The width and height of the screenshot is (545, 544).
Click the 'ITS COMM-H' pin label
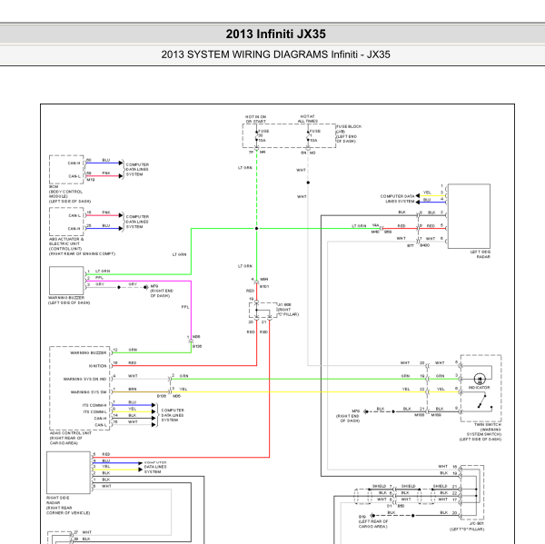tap(94, 405)
